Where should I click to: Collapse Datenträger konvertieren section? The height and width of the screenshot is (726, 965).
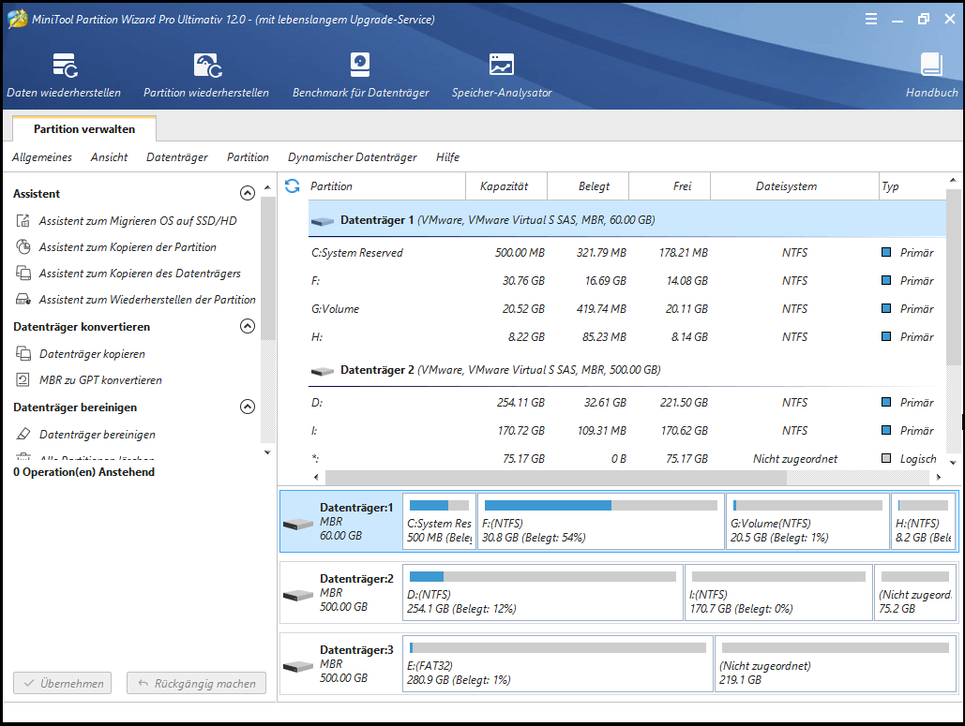click(x=248, y=326)
